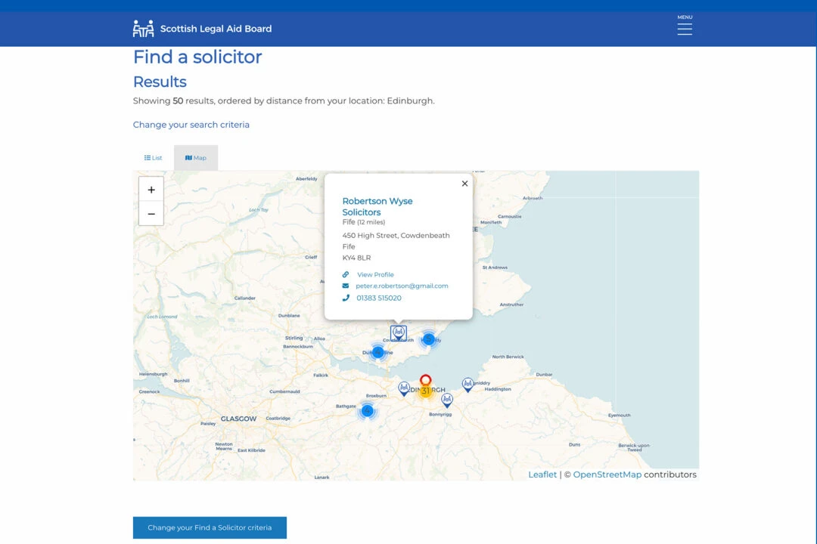Screen dimensions: 817x544
Task: Click Change your search criteria link
Action: coord(191,125)
